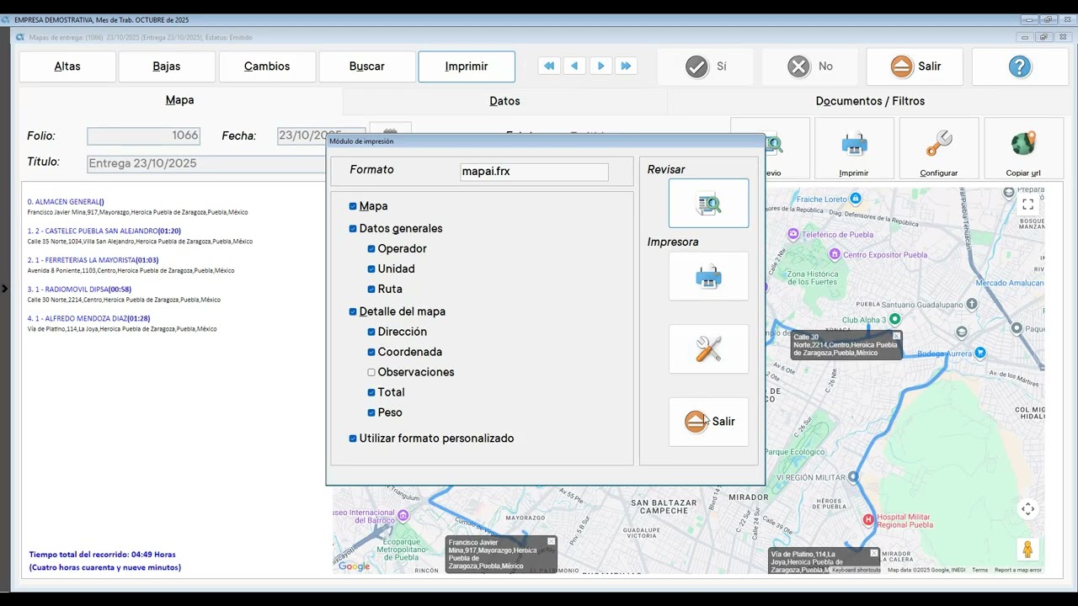Image resolution: width=1078 pixels, height=606 pixels.
Task: Open the tools configuration icon in print dialog
Action: 708,348
